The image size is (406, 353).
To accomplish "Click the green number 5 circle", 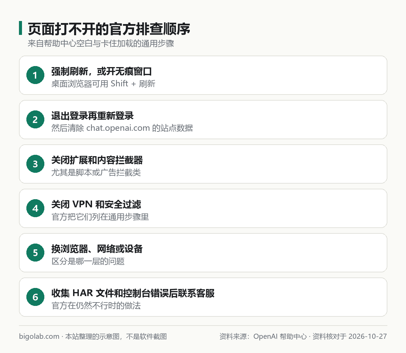I will pyautogui.click(x=35, y=253).
